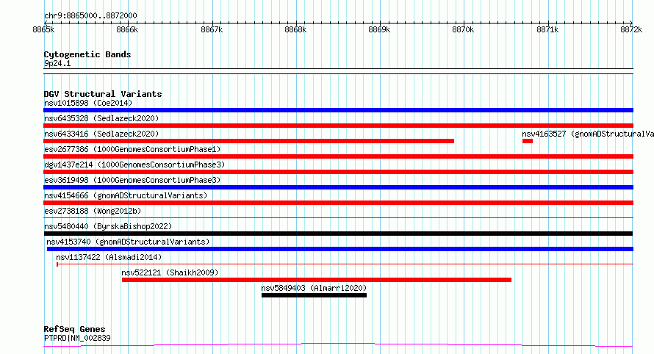This screenshot has height=354, width=654.
Task: Open esv2677386 (1000GenomesConsortiumPhase1) label
Action: [x=132, y=149]
